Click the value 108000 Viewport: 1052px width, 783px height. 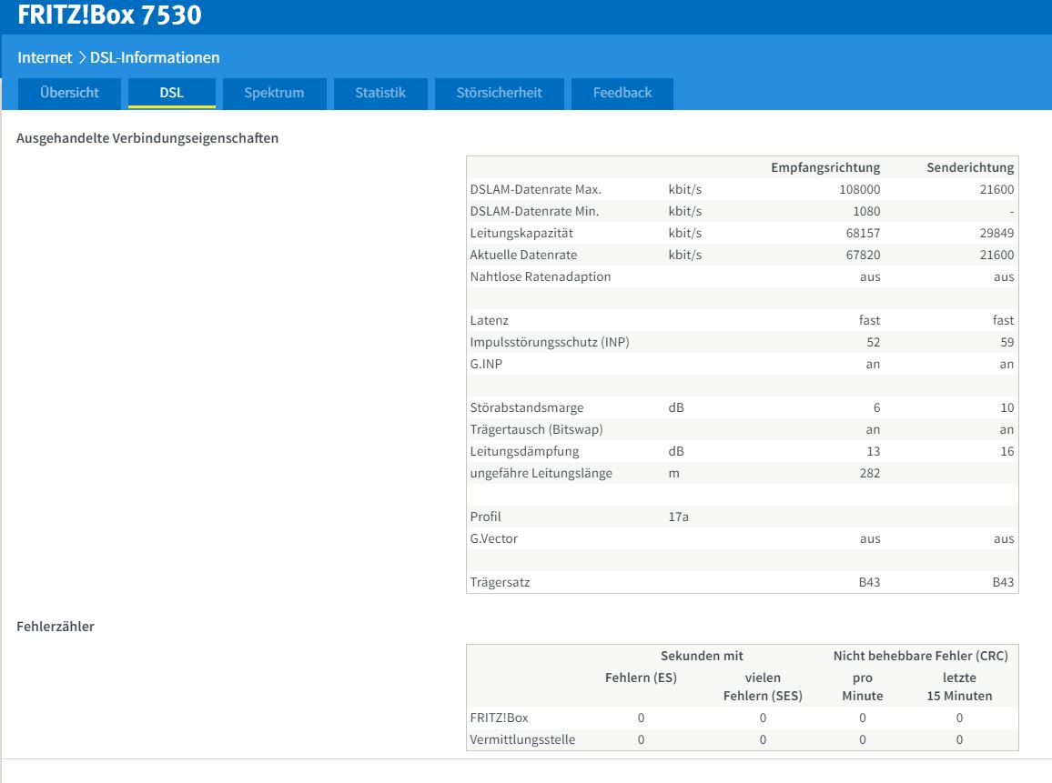point(859,190)
